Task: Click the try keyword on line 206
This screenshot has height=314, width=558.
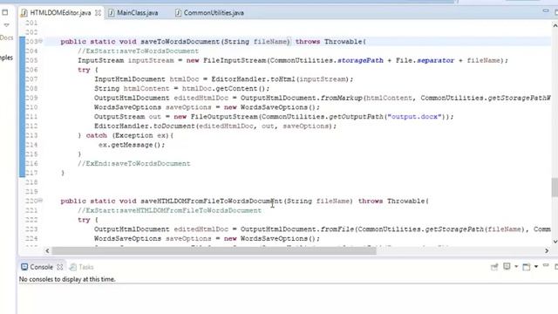Action: tap(84, 70)
